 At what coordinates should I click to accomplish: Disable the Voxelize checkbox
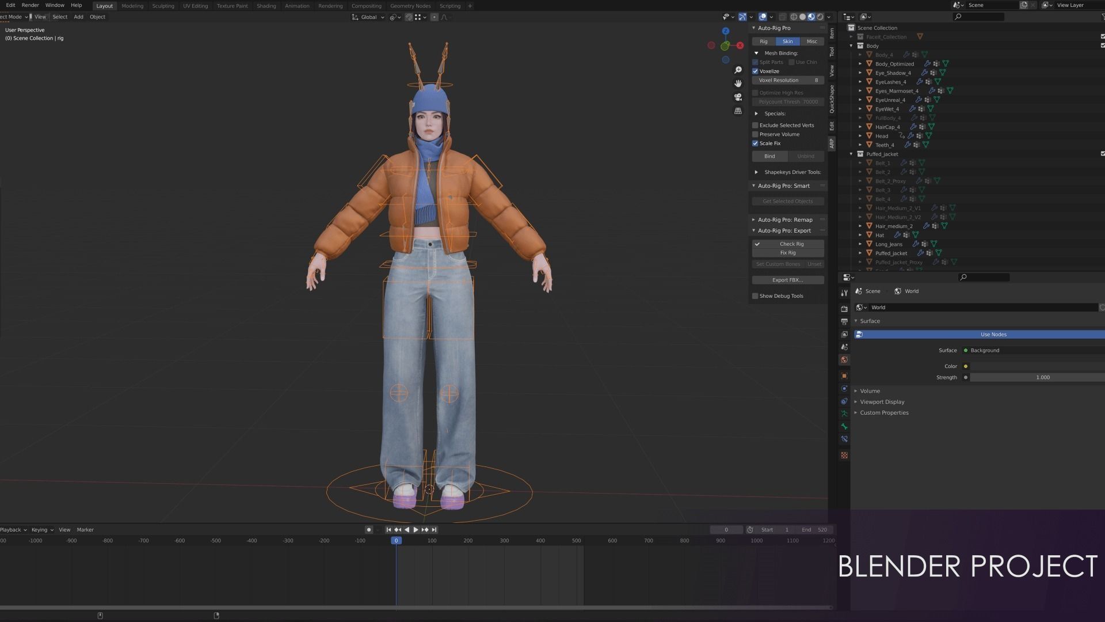click(x=755, y=71)
